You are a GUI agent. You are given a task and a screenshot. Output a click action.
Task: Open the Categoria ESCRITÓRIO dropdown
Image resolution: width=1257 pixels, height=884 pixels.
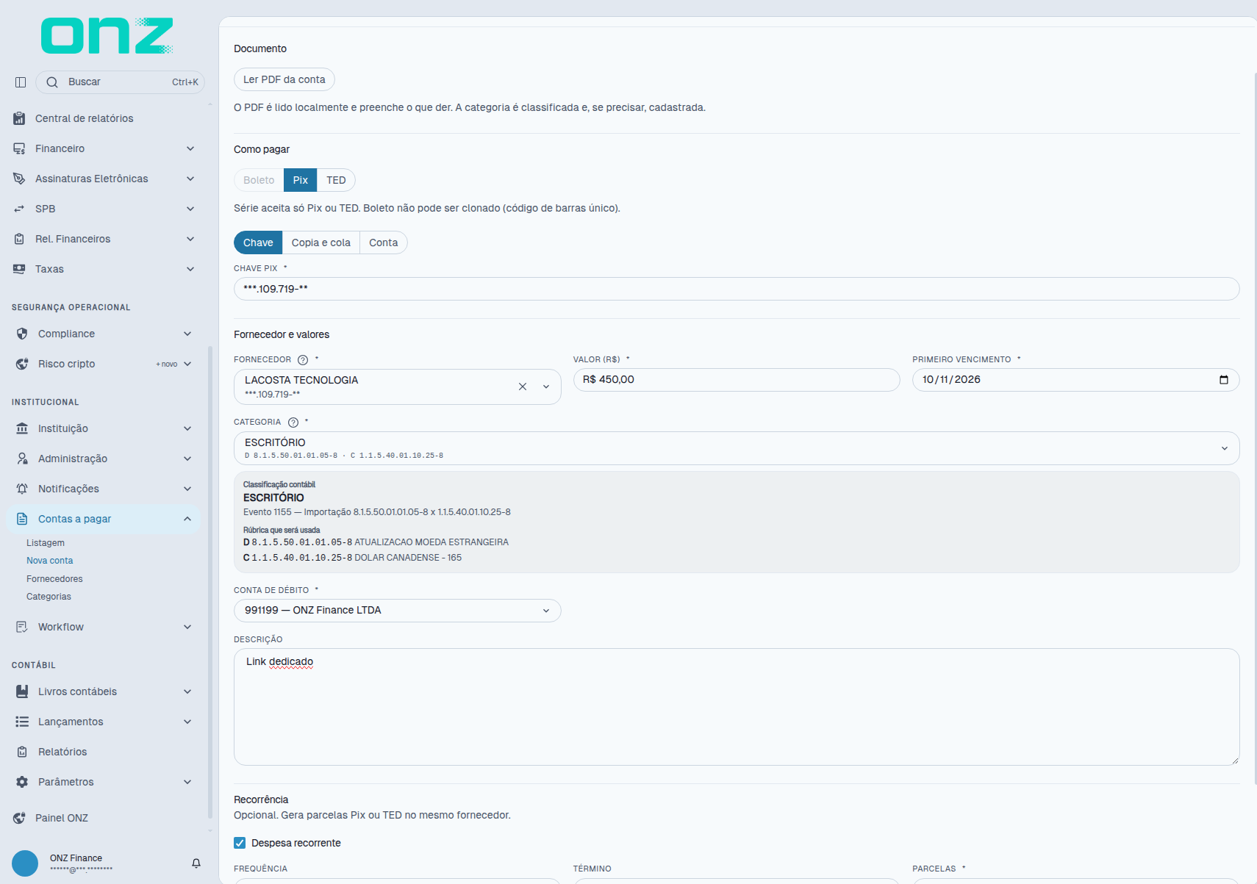click(x=737, y=448)
